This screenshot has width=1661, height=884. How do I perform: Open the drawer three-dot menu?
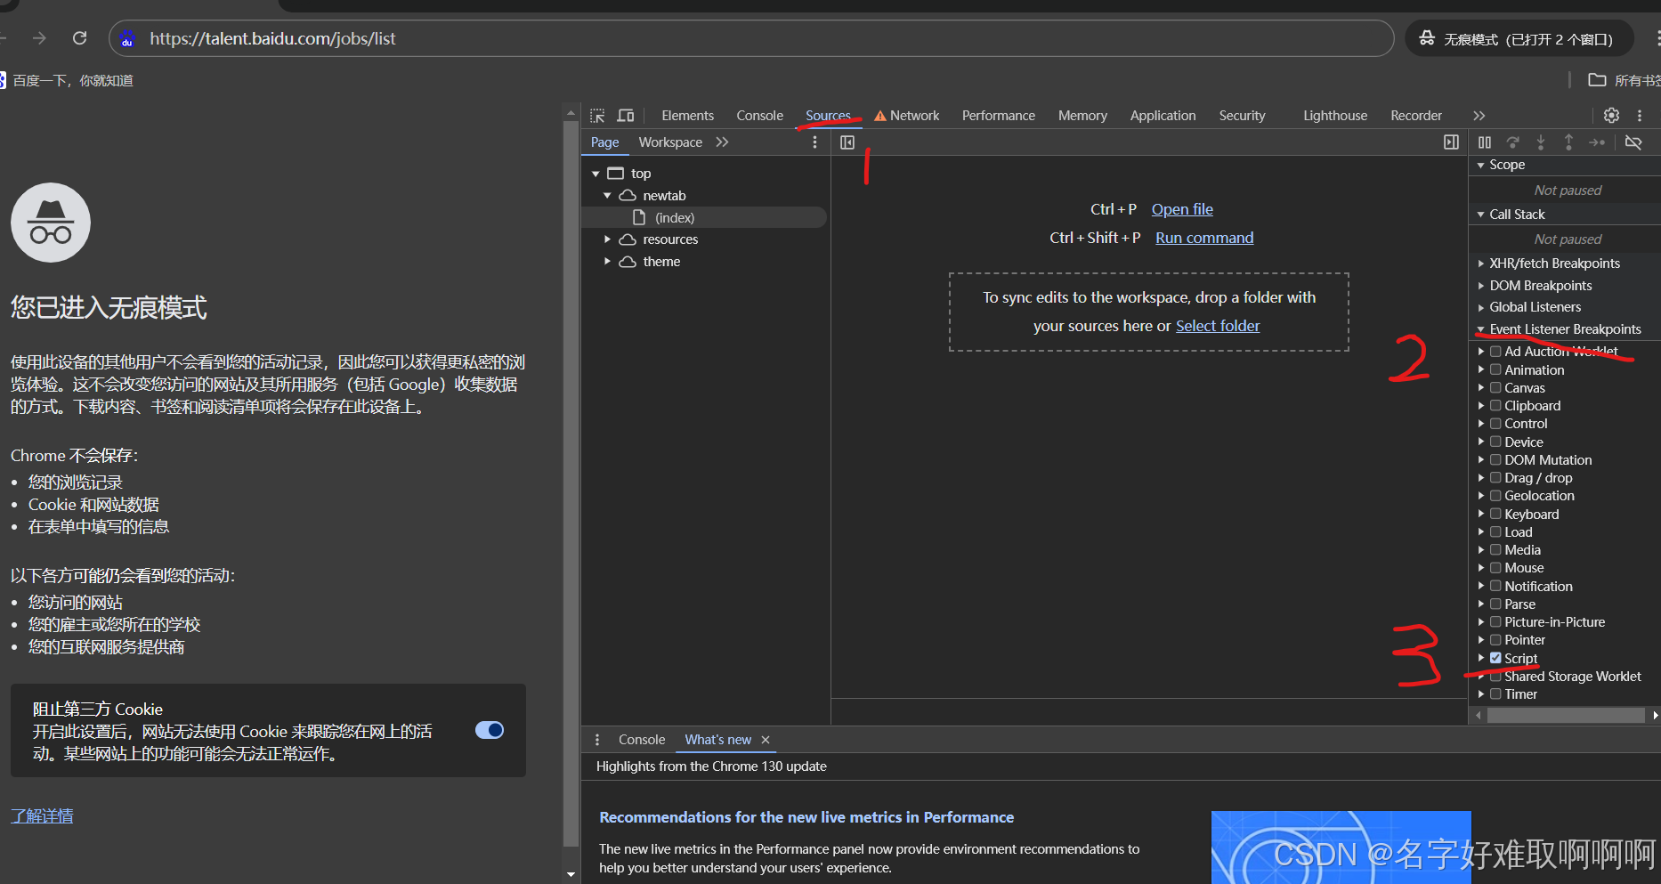coord(597,740)
